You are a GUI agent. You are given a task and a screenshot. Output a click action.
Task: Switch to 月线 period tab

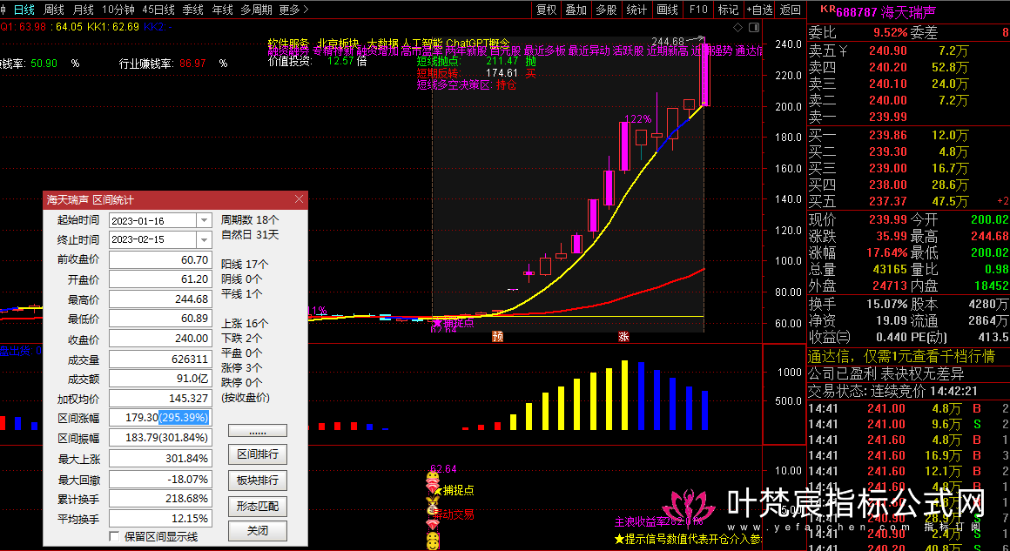click(83, 9)
